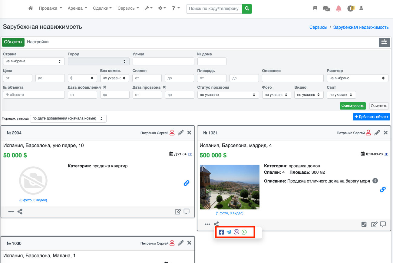The width and height of the screenshot is (393, 263).
Task: Open the chat messages icon in navbar
Action: (x=326, y=8)
